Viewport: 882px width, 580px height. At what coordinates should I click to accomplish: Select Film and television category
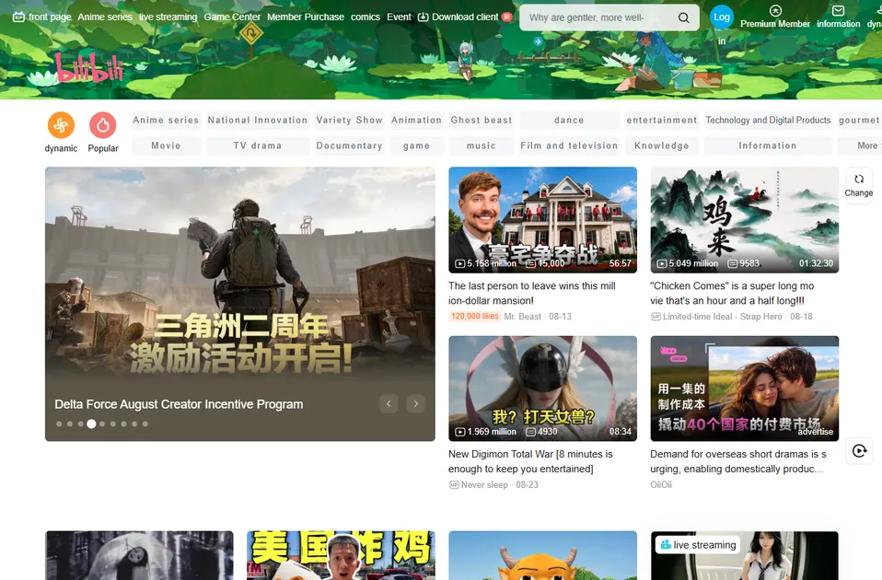tap(569, 145)
